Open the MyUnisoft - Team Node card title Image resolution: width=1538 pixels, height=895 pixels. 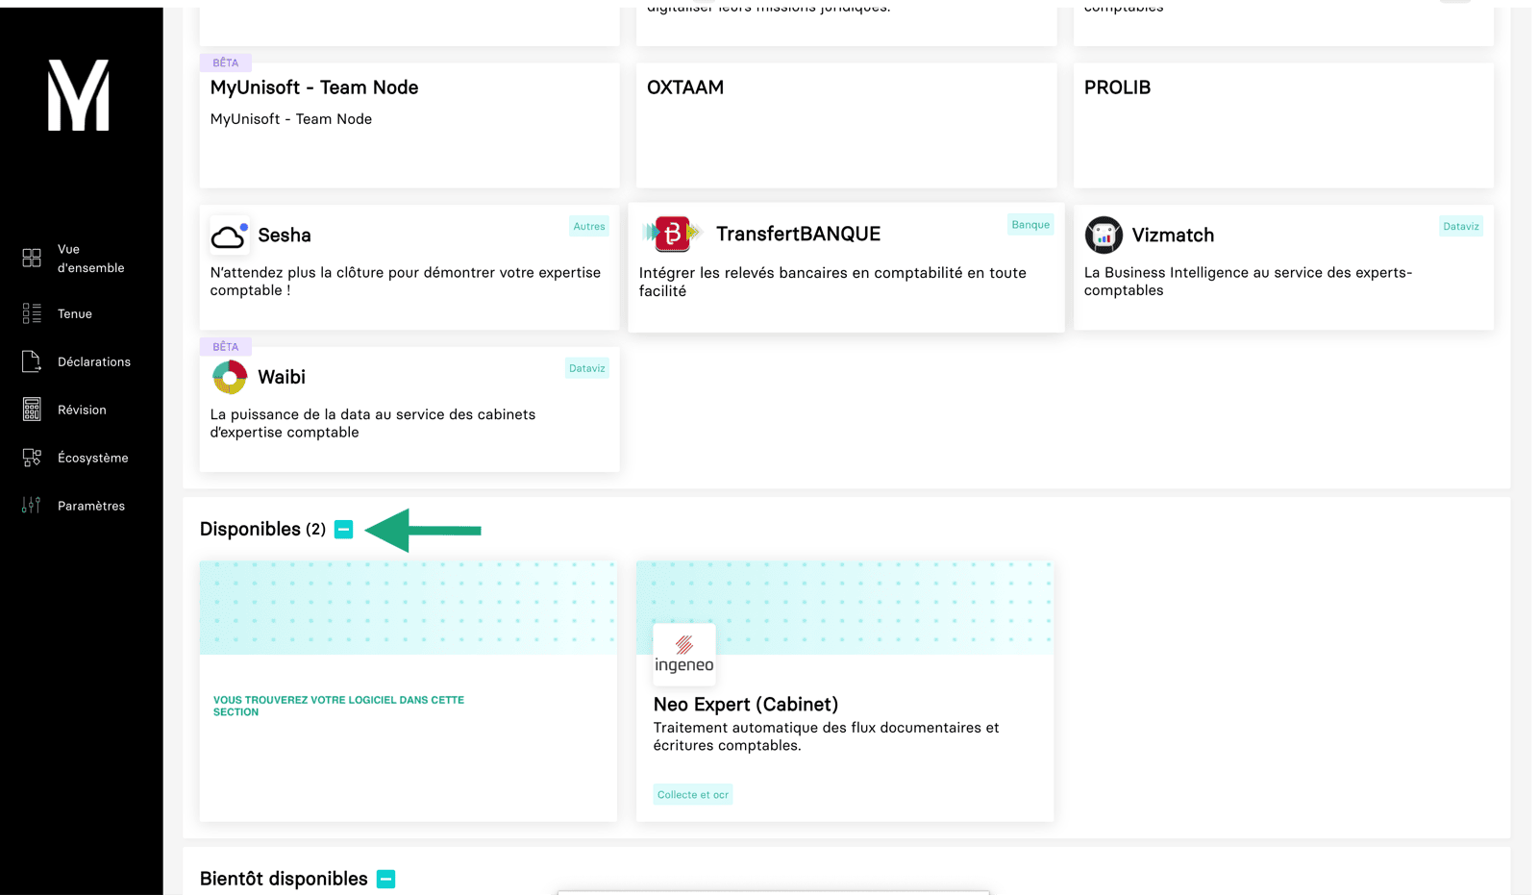pos(314,87)
